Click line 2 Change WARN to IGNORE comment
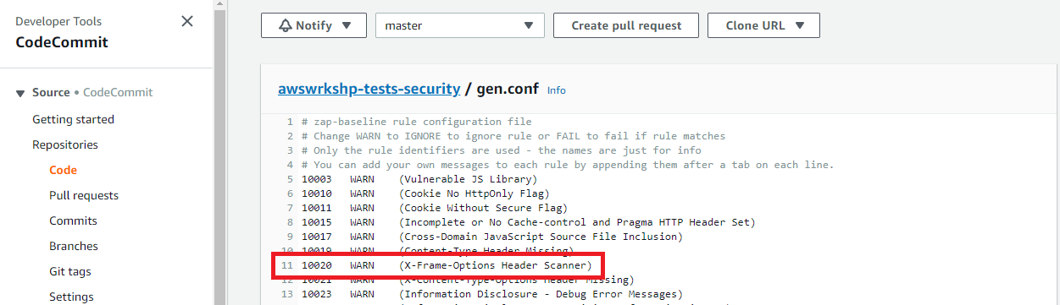Image resolution: width=1060 pixels, height=305 pixels. tap(513, 136)
